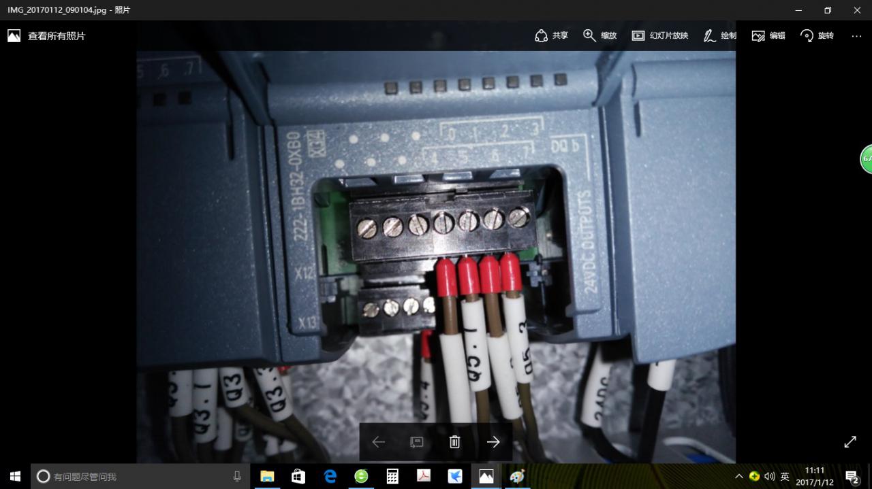The height and width of the screenshot is (489, 872).
Task: Open the Windows Start menu
Action: (15, 477)
